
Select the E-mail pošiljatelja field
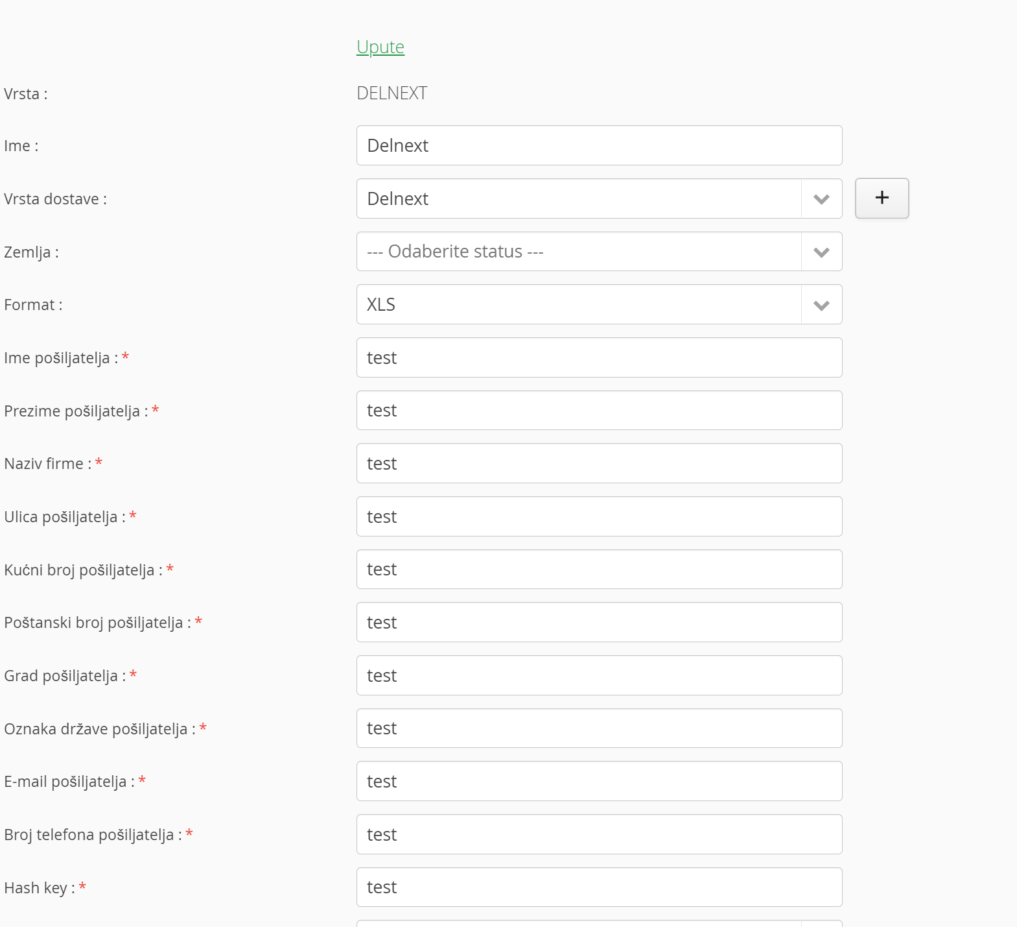tap(599, 781)
